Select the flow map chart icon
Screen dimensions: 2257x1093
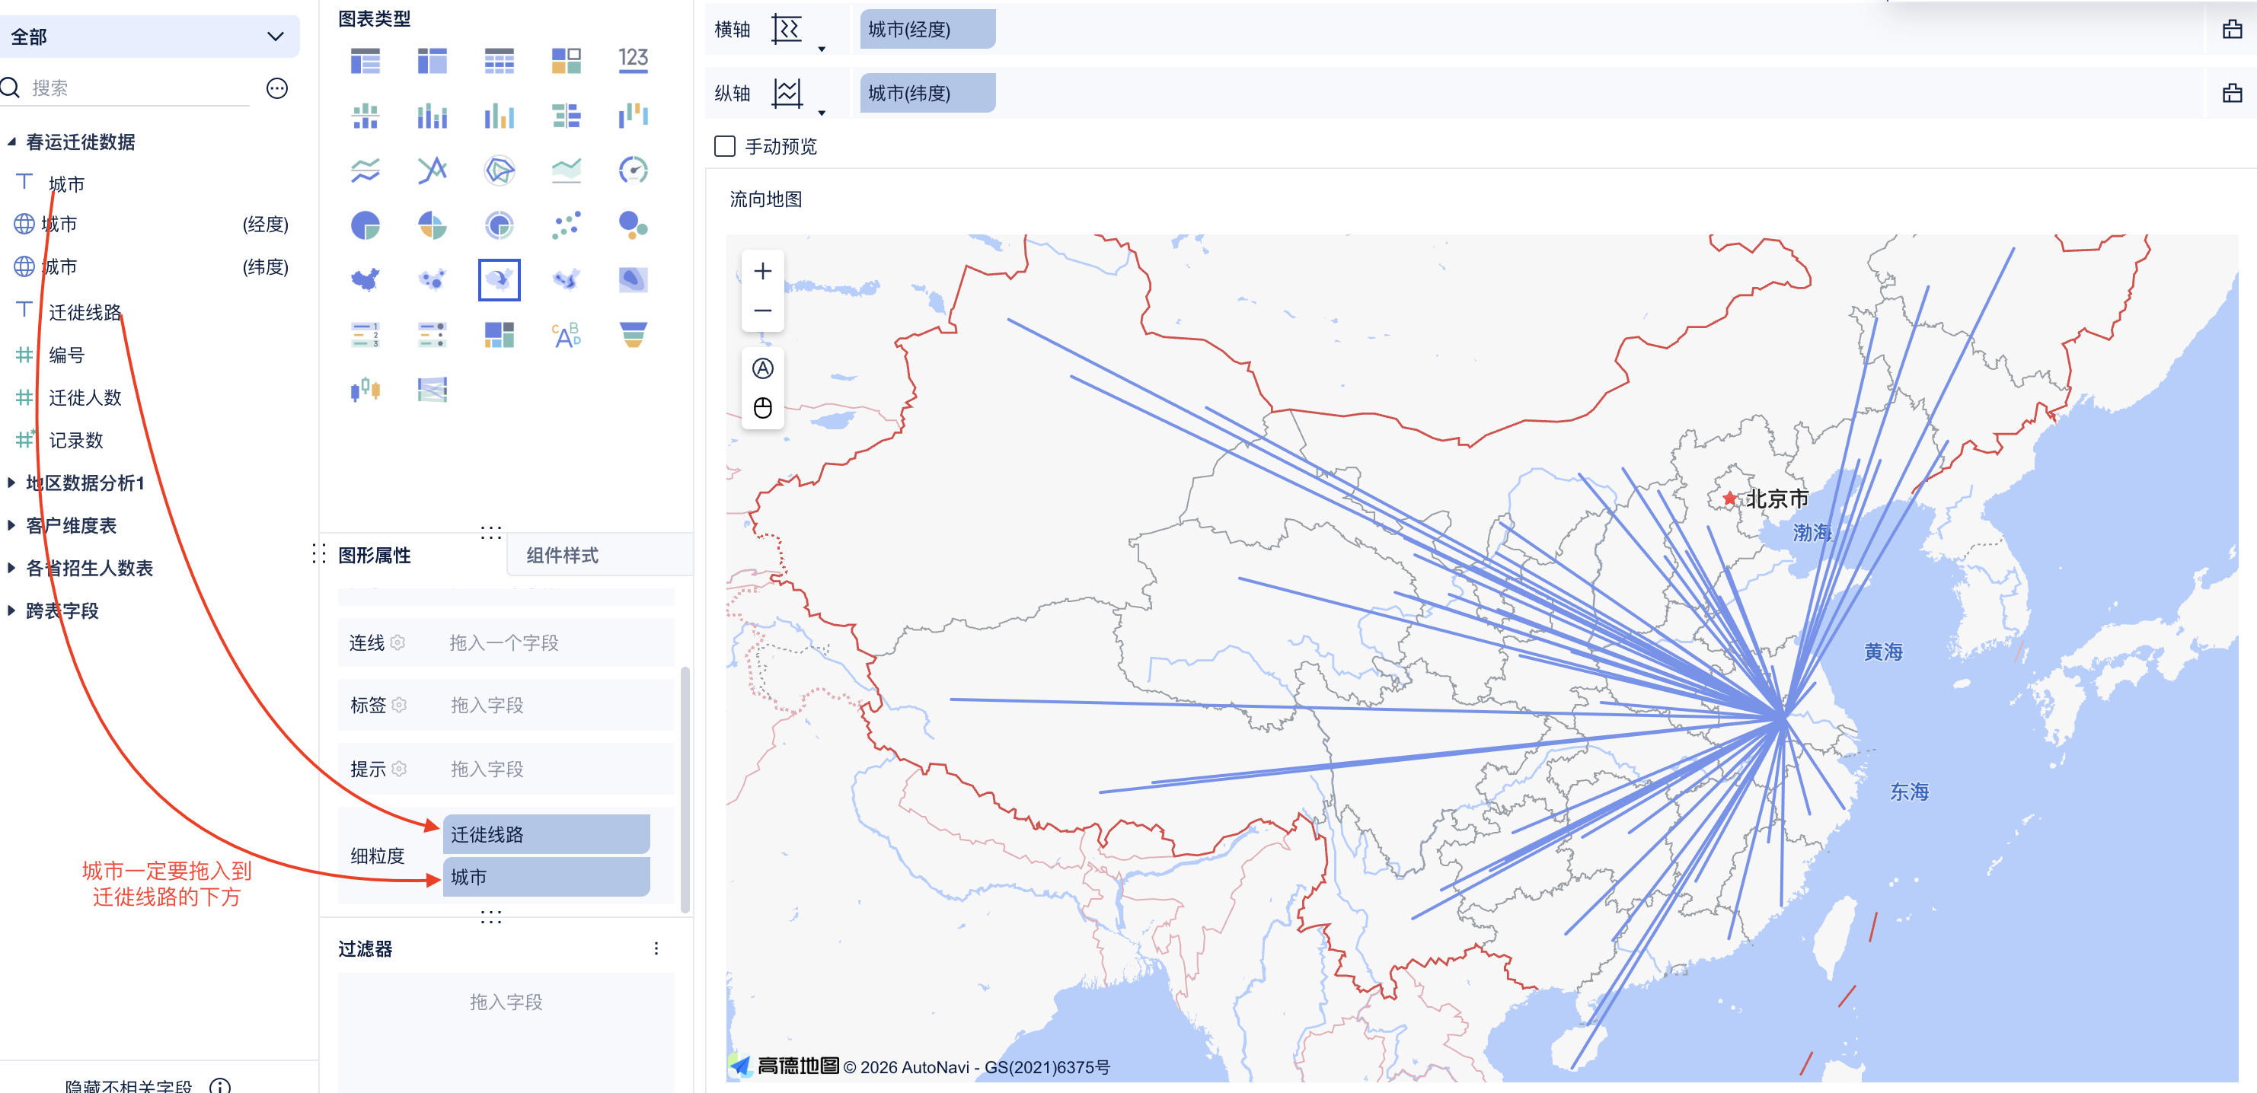click(x=499, y=279)
